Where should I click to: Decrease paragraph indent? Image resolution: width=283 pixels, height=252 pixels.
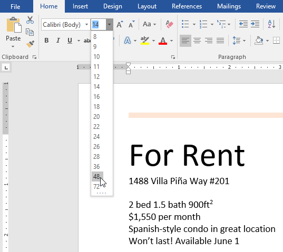(243, 24)
